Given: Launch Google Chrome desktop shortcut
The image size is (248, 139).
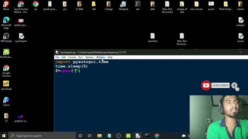Looking at the screenshot, I should (x=6, y=71).
